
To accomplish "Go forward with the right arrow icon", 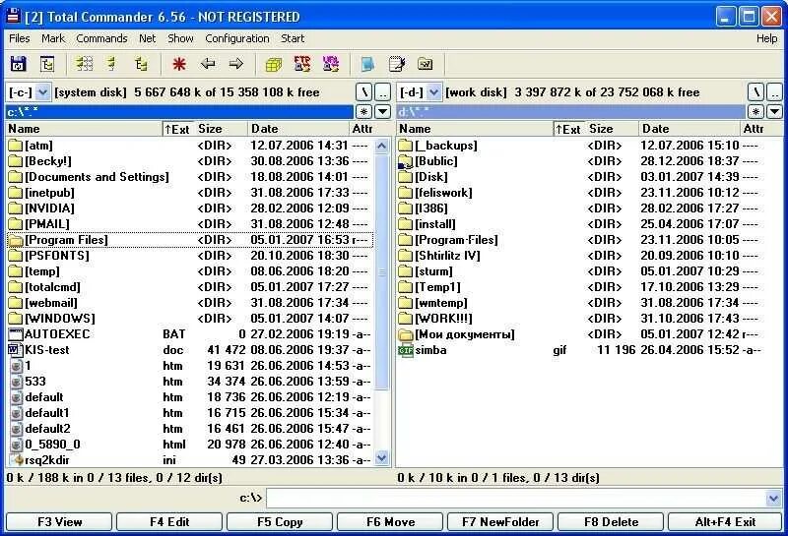I will [x=236, y=64].
